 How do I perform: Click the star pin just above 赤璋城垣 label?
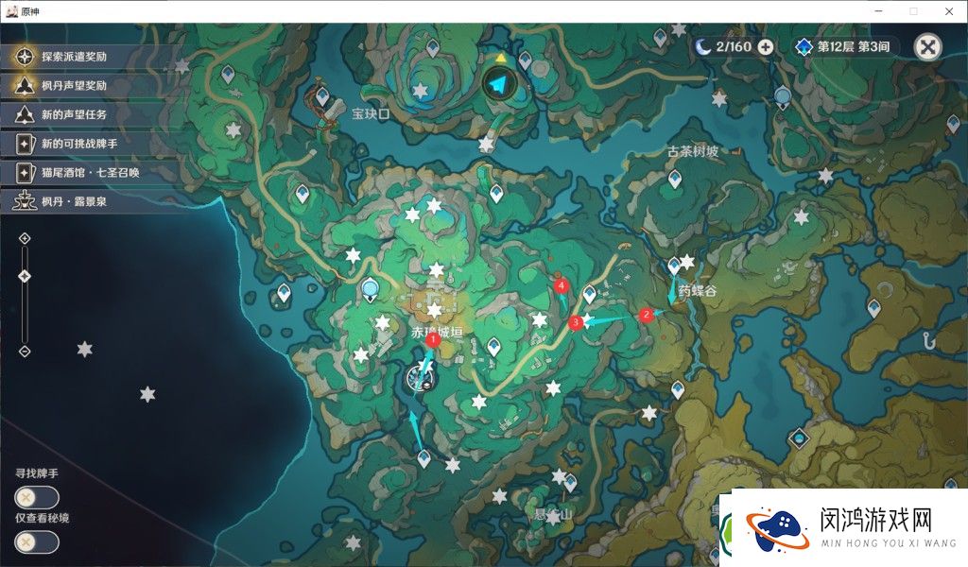click(435, 310)
